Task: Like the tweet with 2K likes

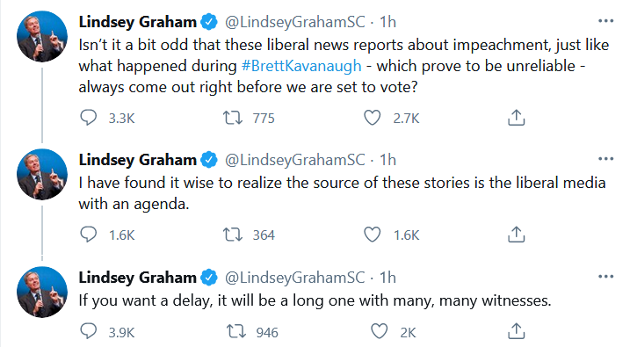Action: 379,332
